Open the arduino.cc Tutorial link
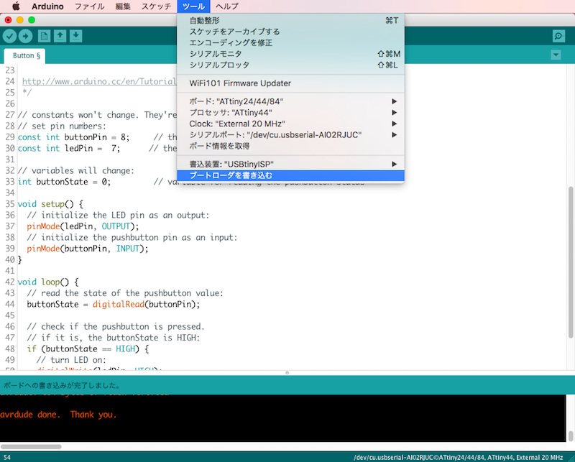This screenshot has width=575, height=462. coord(99,81)
